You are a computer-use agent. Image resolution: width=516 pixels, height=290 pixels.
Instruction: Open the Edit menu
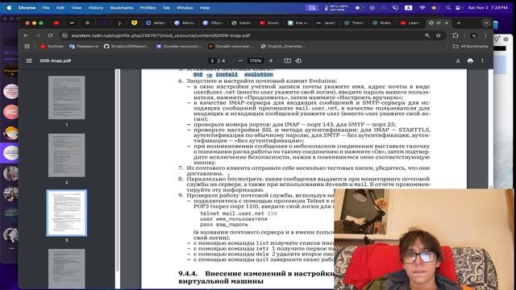coord(60,7)
